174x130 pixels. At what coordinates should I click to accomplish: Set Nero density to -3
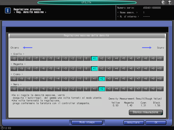[x=65, y=89]
